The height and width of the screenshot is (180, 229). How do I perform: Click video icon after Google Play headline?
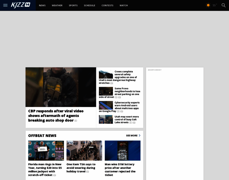coord(118,111)
